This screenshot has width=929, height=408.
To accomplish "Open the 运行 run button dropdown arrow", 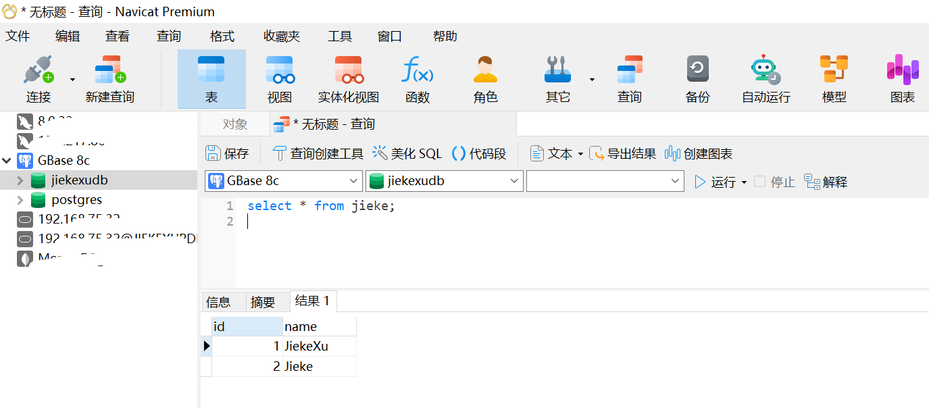I will coord(745,181).
